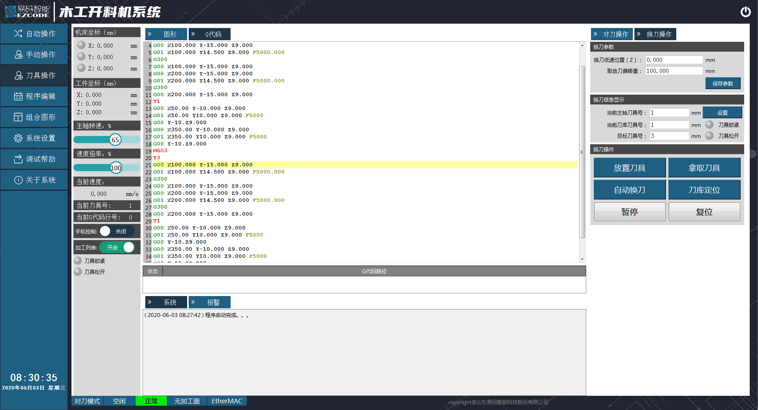Switch to the 图形 tab
758x410 pixels.
point(166,34)
